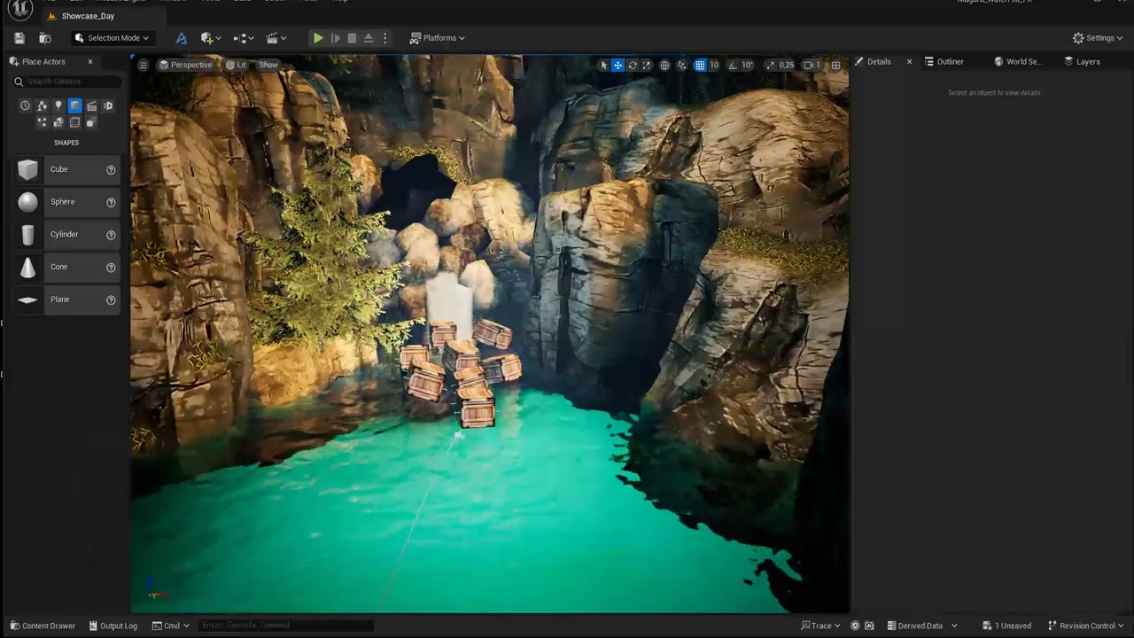Select Sphere in the Shapes list
1134x638 pixels.
click(x=66, y=202)
